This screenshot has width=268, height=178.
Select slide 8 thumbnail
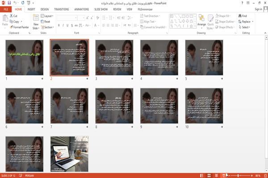coord(114,106)
